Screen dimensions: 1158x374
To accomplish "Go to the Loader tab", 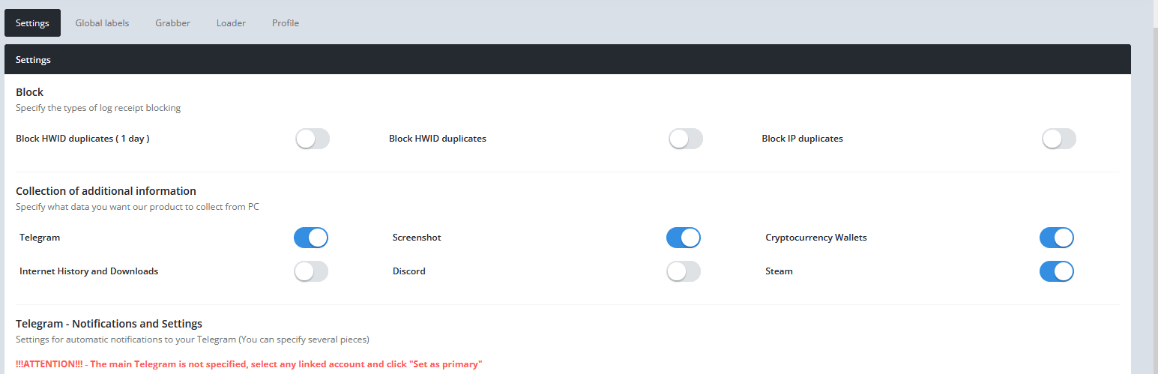I will tap(231, 22).
